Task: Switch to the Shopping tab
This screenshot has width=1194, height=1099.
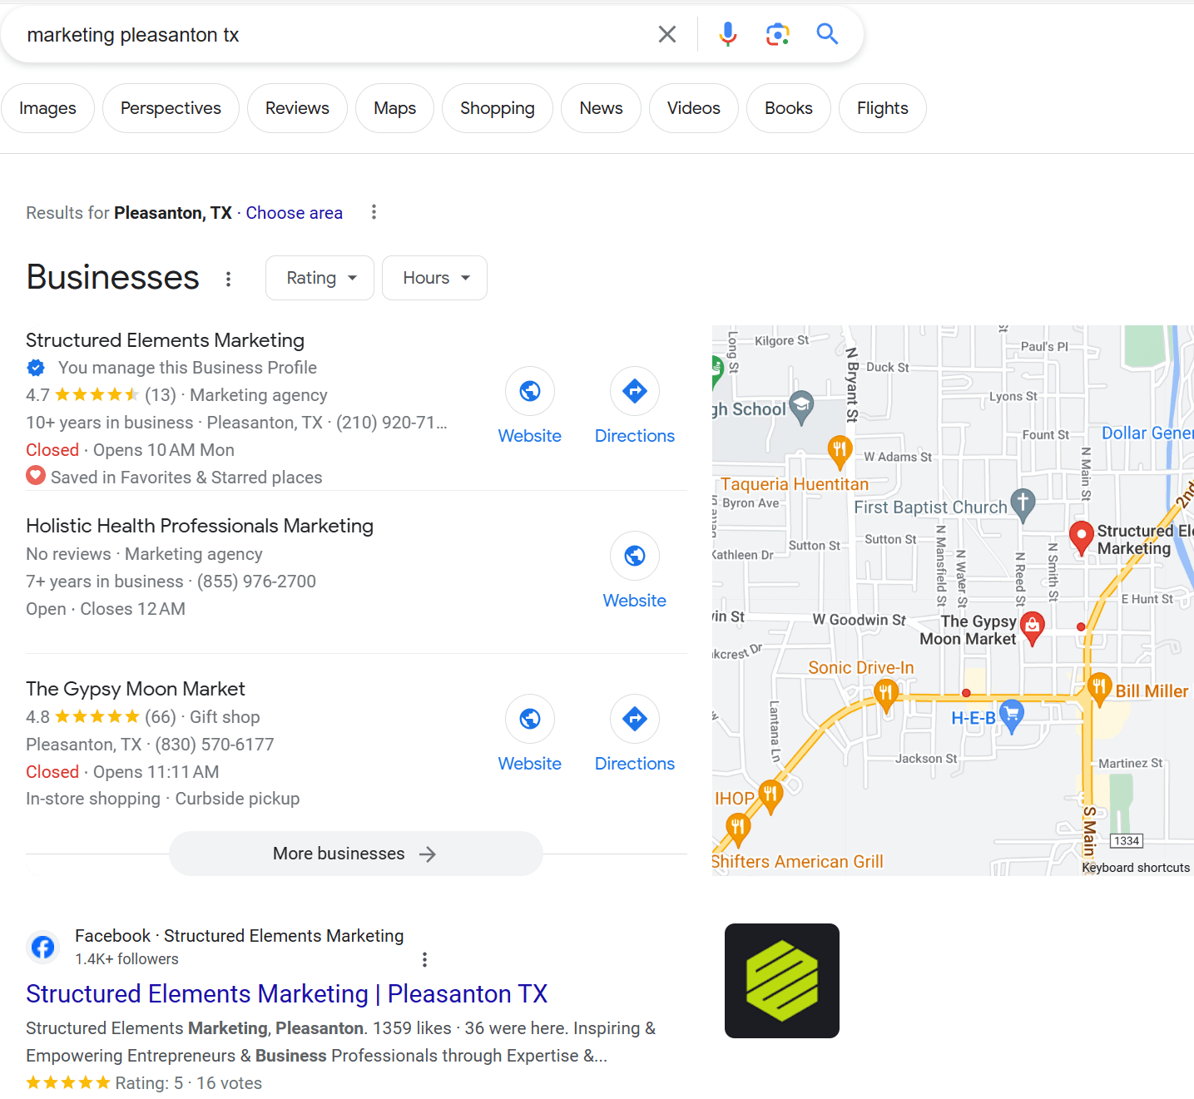Action: click(x=497, y=108)
